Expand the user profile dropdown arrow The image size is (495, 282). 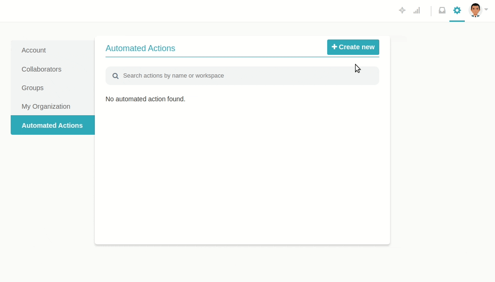[x=486, y=9]
